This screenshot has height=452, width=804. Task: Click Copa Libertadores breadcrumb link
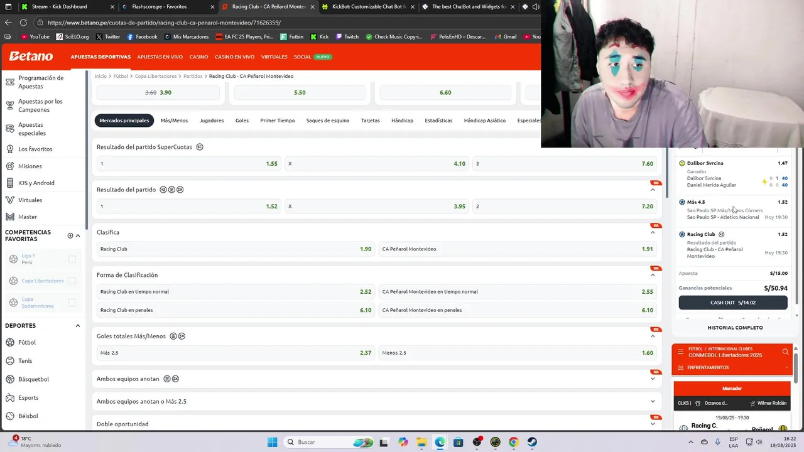click(x=156, y=76)
